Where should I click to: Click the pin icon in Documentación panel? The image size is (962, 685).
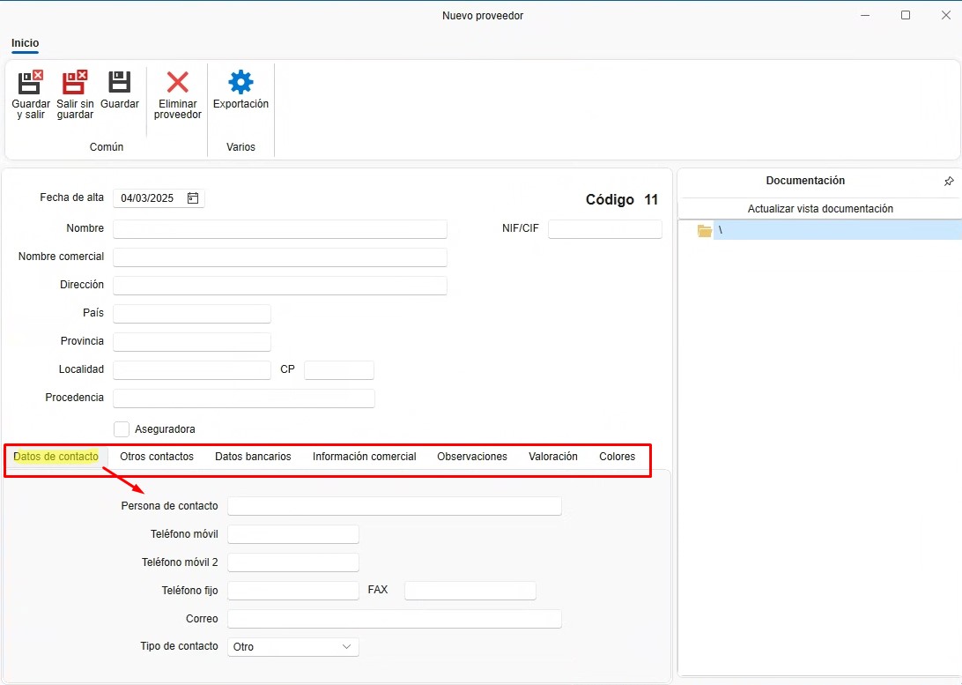point(949,181)
